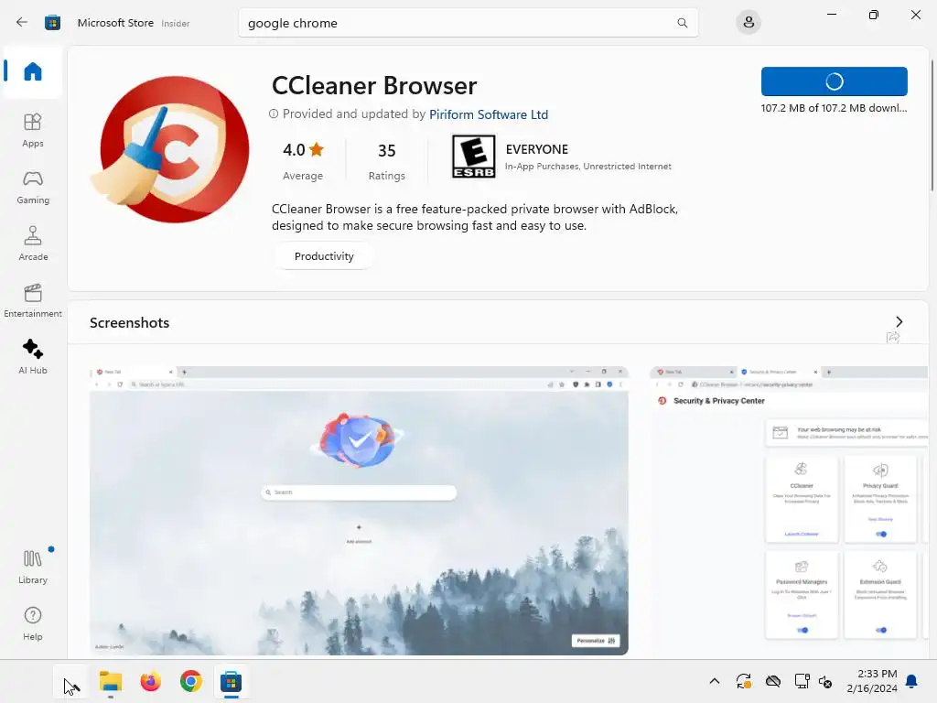
Task: Click the sync update tray icon
Action: [743, 681]
